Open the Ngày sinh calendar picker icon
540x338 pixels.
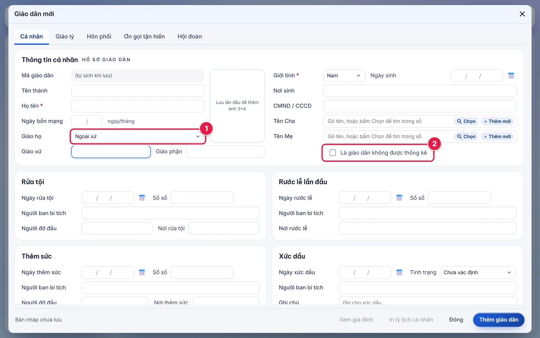click(511, 76)
